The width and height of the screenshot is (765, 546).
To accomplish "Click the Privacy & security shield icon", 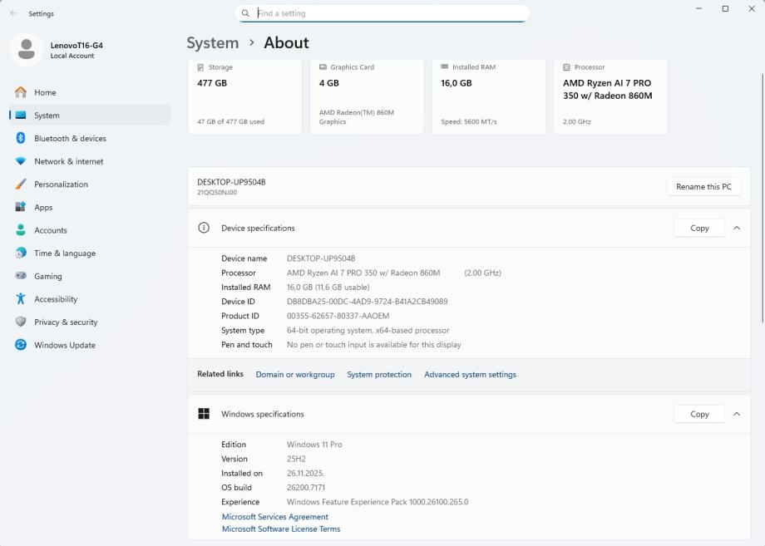I will tap(21, 322).
